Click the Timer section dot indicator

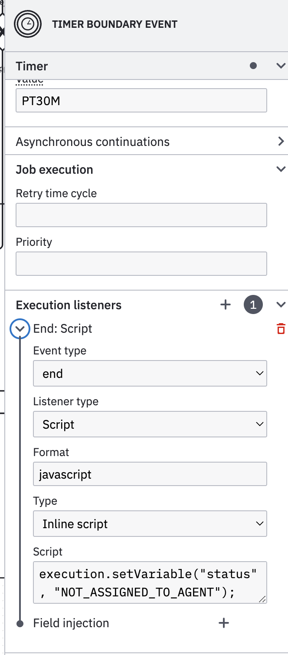click(253, 66)
